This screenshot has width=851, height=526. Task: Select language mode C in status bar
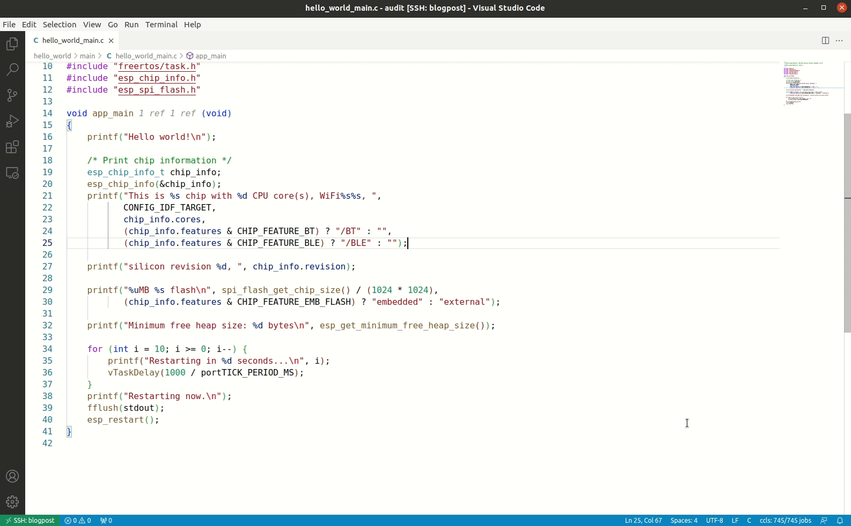click(749, 520)
